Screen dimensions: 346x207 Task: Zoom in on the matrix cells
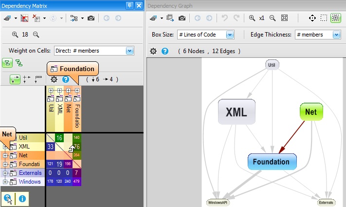(15, 35)
